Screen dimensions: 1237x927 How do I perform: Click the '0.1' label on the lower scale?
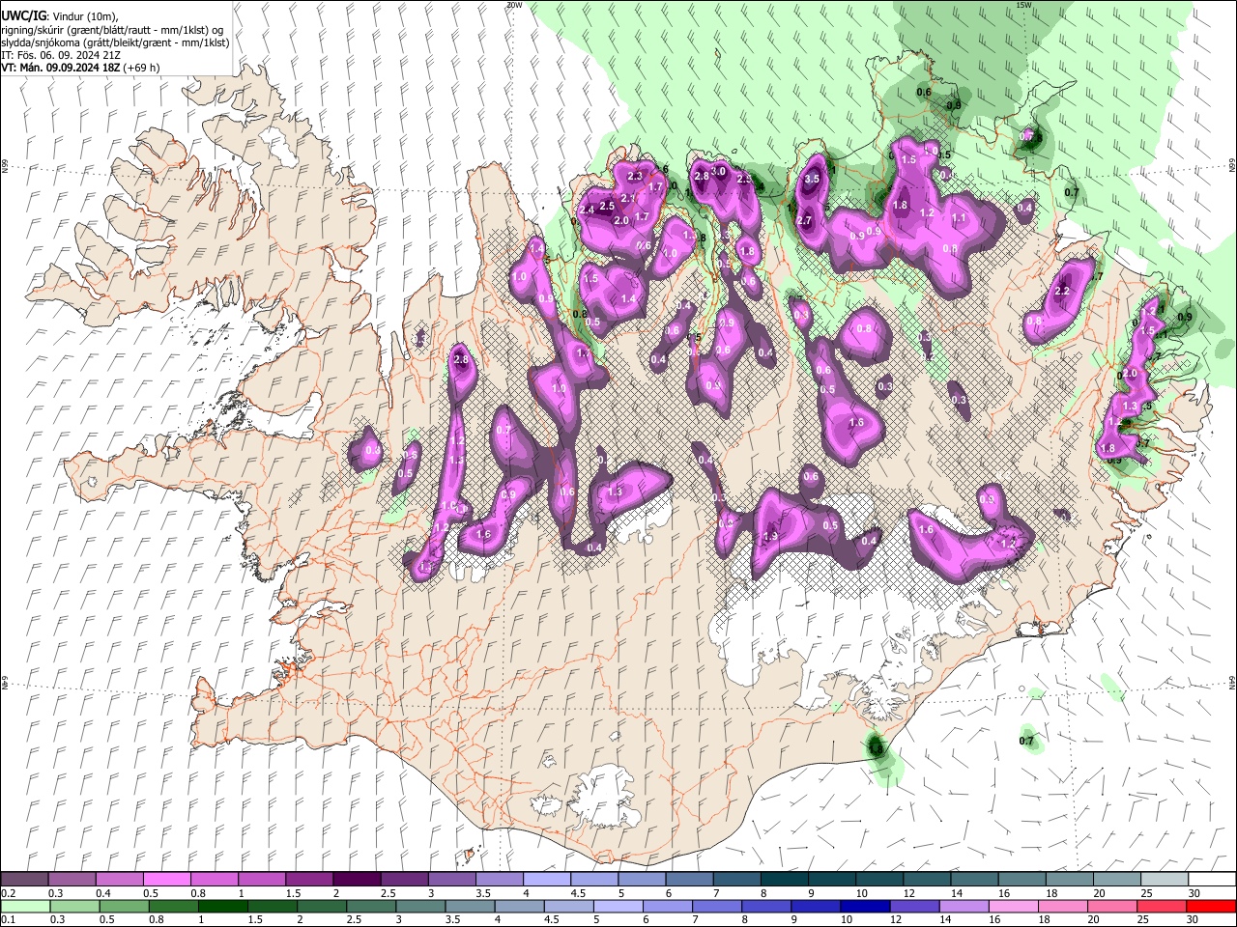click(8, 919)
